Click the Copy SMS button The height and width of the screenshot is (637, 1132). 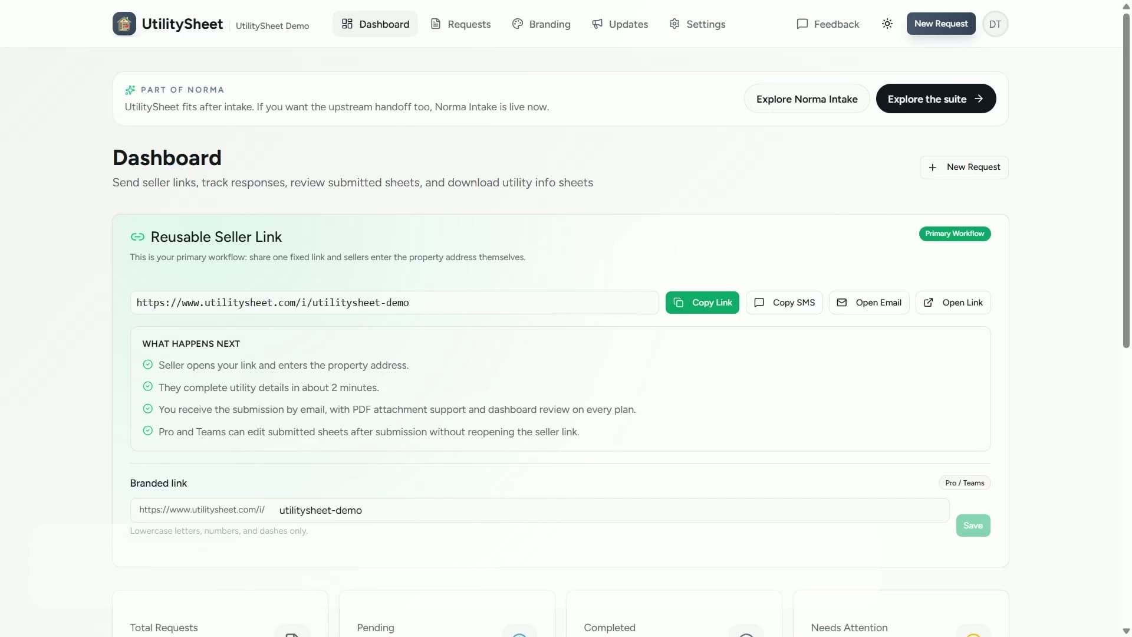(784, 303)
